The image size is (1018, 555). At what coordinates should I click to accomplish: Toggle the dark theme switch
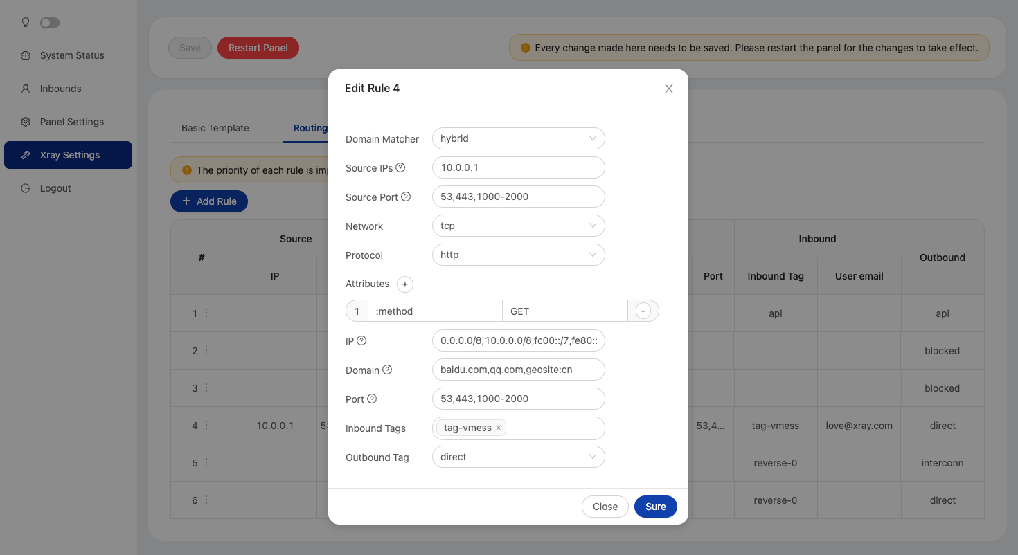pos(50,23)
